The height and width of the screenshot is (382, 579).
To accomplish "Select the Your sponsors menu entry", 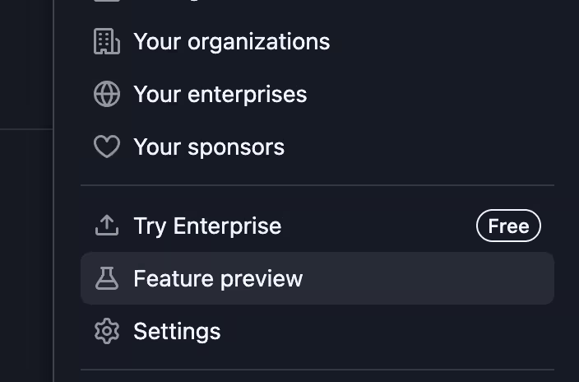I will point(209,147).
